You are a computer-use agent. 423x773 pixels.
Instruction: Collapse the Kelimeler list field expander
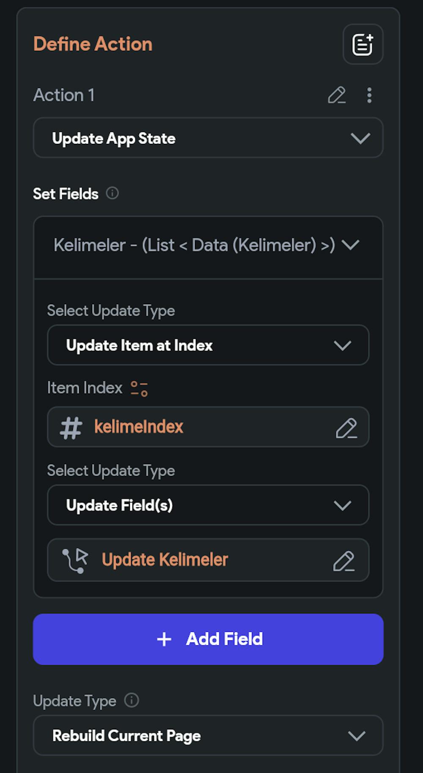tap(351, 245)
